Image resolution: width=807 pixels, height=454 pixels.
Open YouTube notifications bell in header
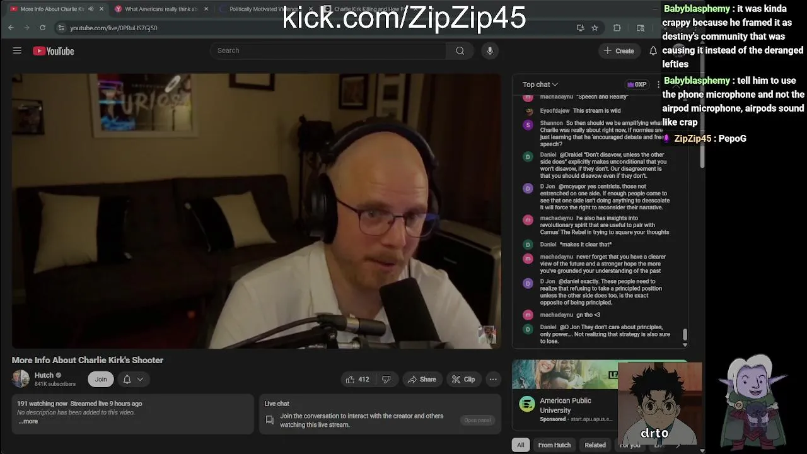tap(653, 50)
